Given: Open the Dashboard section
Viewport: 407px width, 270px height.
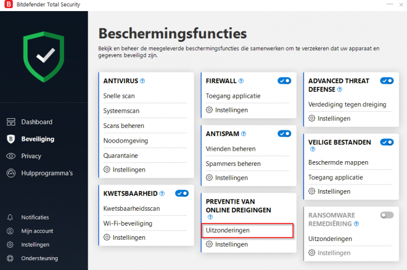Looking at the screenshot, I should (37, 122).
